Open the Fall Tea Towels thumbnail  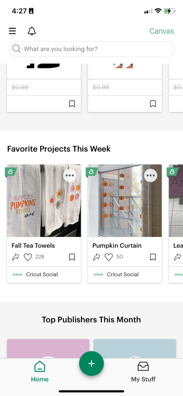44,201
